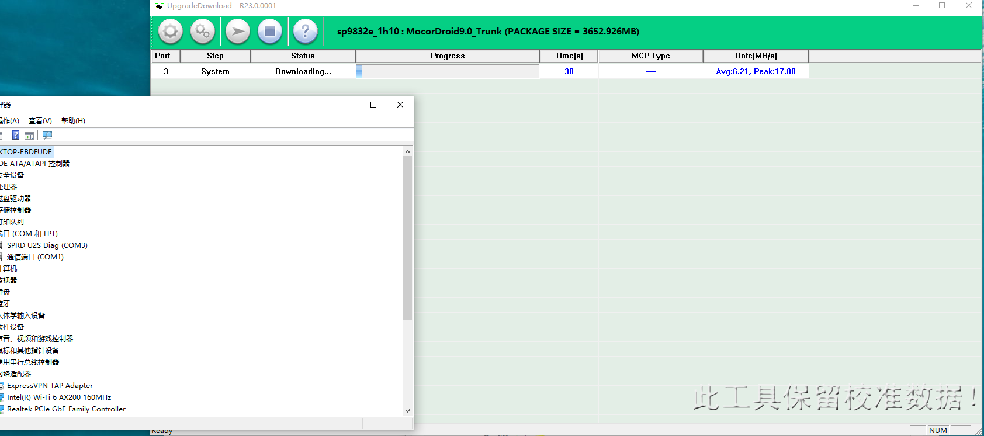Open the 查看(V) menu
984x436 pixels.
[40, 121]
